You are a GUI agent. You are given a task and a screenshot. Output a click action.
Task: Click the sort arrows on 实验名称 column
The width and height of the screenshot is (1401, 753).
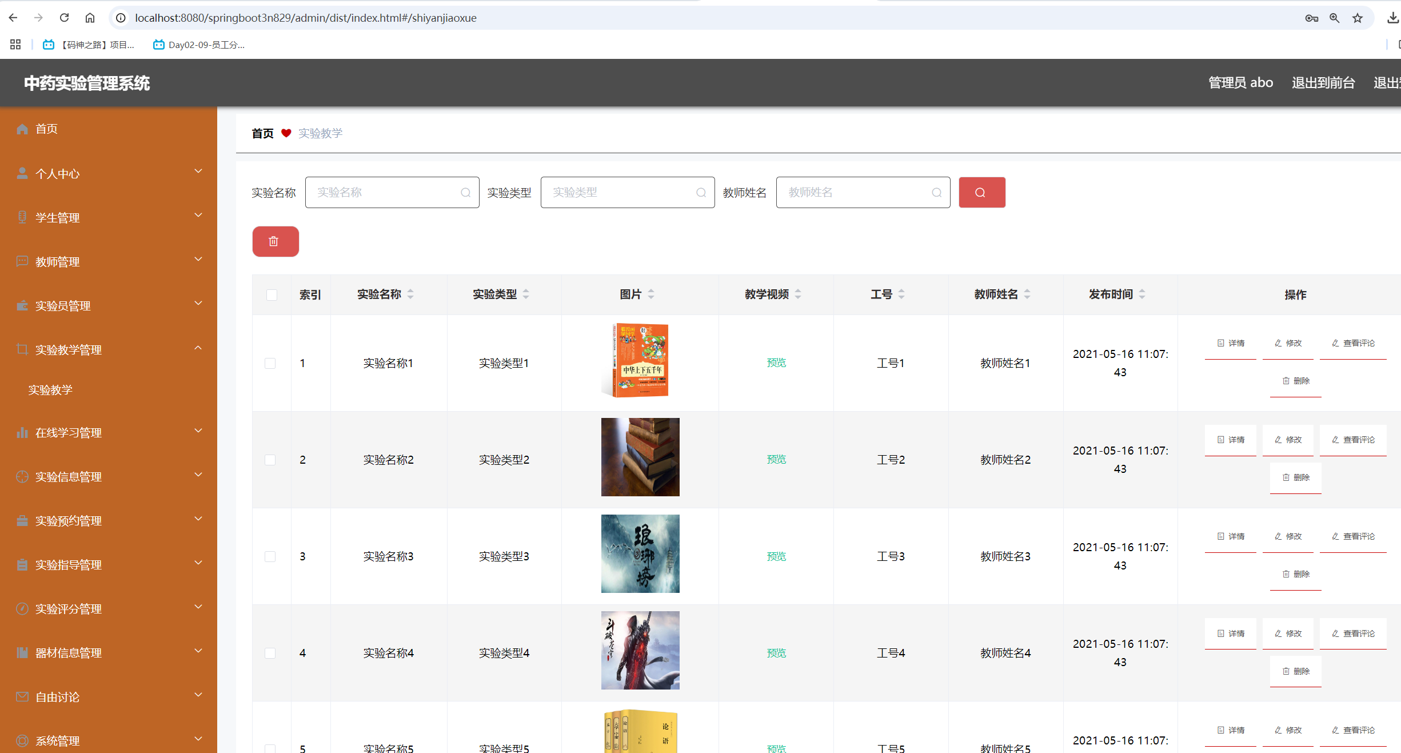click(x=410, y=294)
